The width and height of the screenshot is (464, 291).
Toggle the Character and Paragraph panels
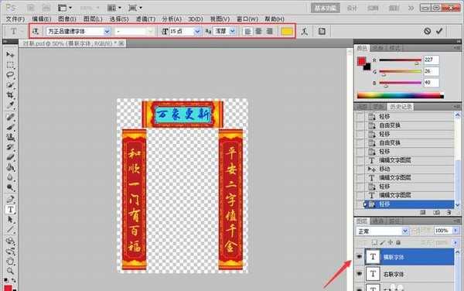tap(322, 31)
